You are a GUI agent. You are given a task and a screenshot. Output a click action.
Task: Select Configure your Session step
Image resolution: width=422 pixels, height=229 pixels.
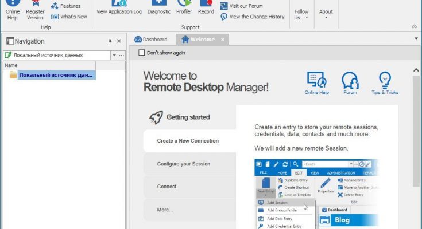click(x=184, y=164)
